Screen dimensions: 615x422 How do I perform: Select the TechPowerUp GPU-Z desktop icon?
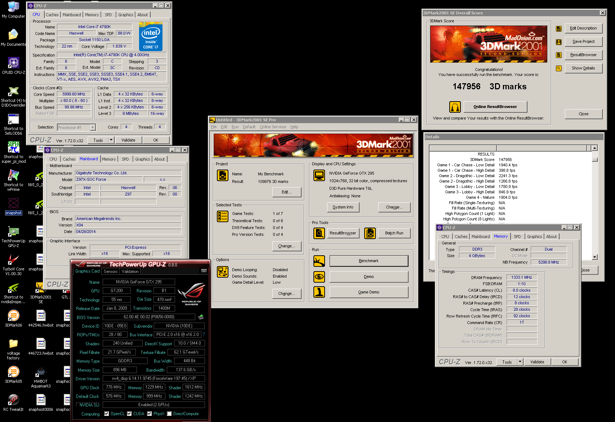13,237
